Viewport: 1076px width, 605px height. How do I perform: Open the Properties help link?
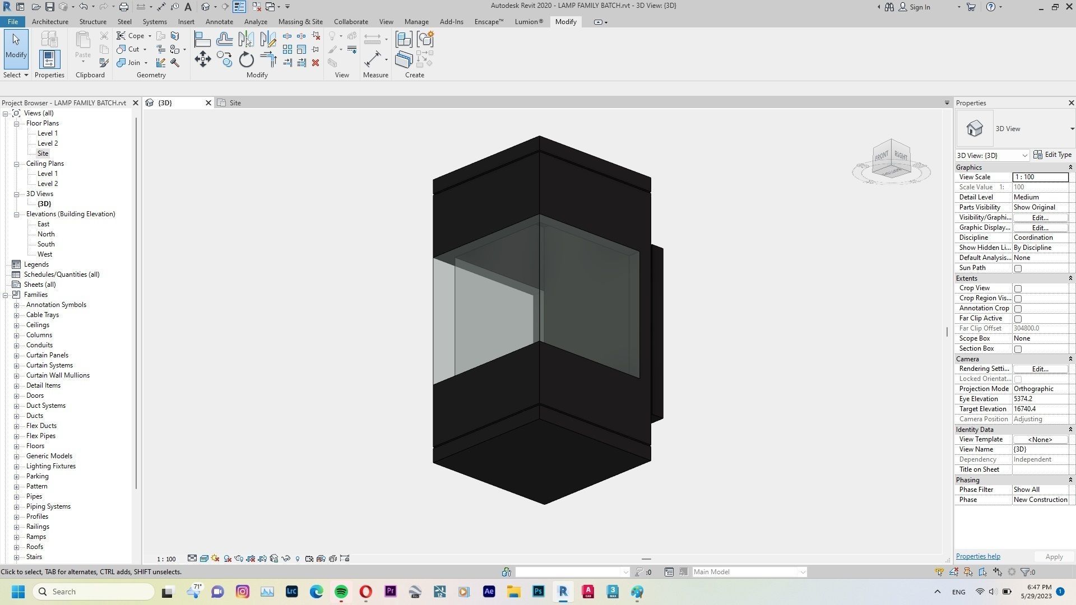[x=978, y=556]
